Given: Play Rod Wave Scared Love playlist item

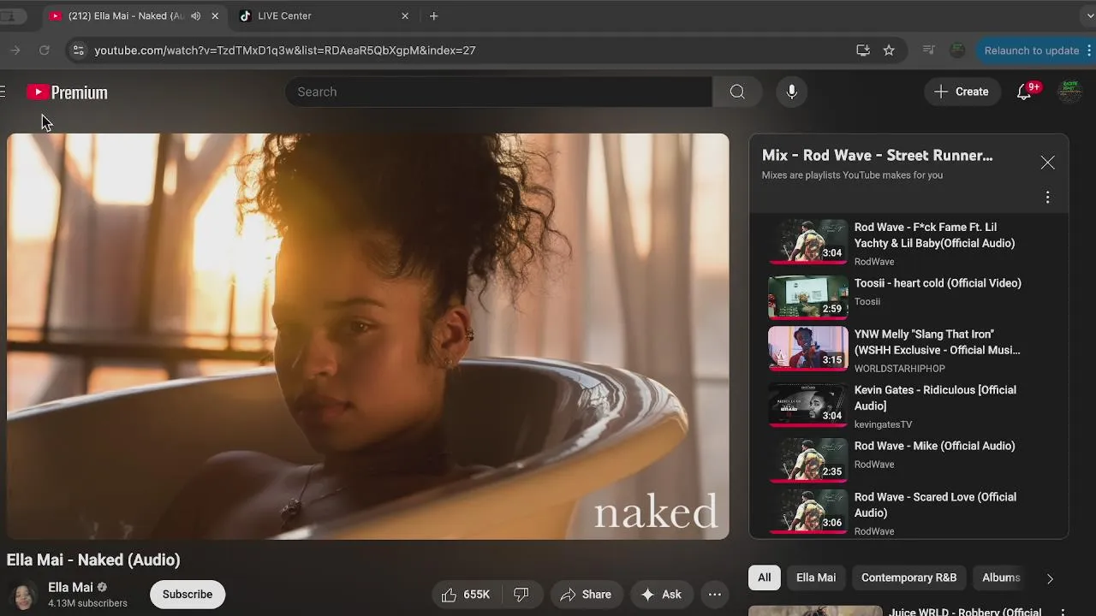Looking at the screenshot, I should 908,512.
